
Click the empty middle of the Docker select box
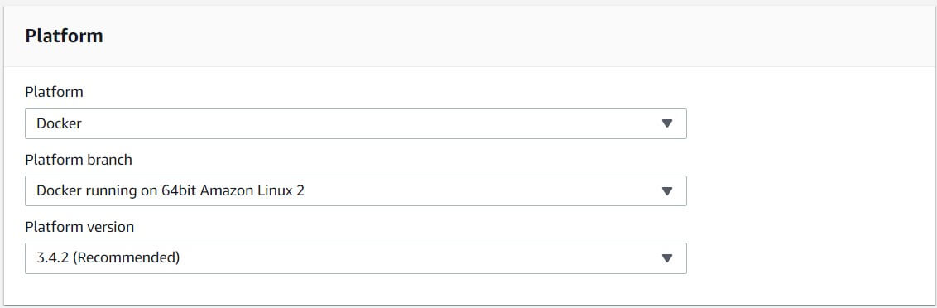[x=371, y=124]
